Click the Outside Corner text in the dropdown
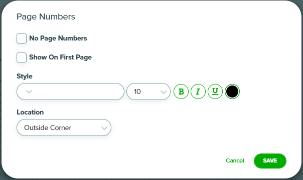This screenshot has width=303, height=180. click(x=48, y=127)
